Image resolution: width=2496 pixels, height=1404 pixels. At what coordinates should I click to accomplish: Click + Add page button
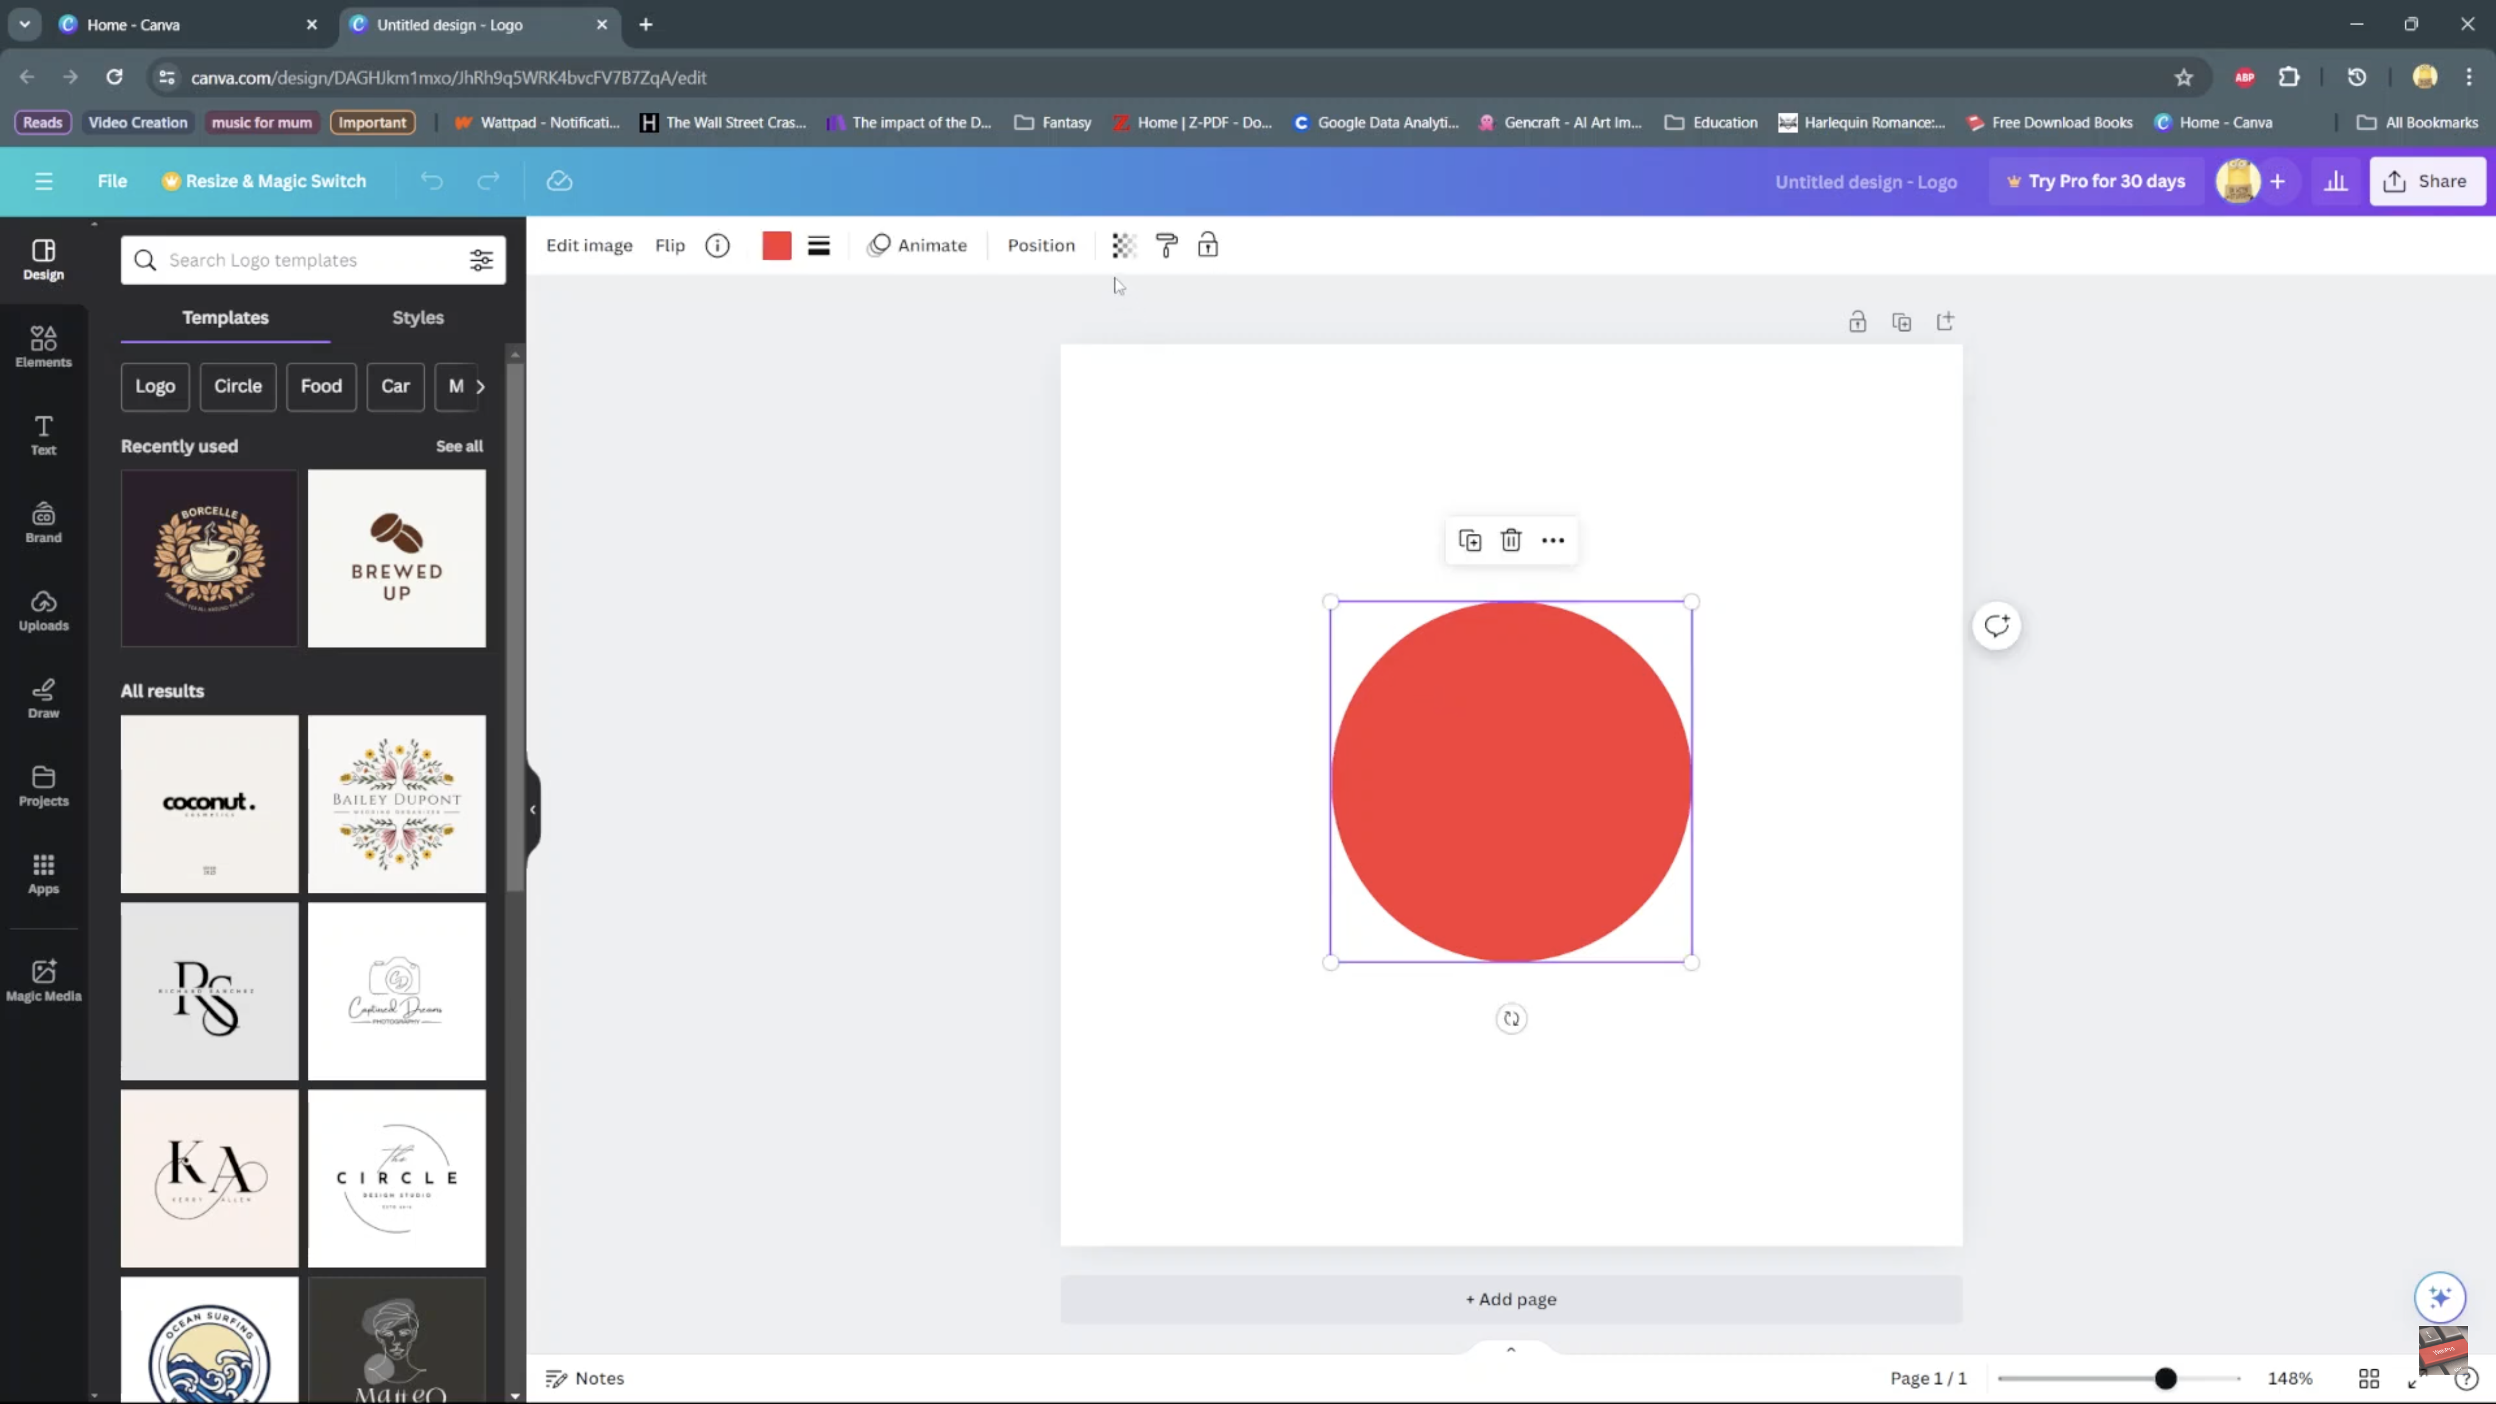tap(1511, 1299)
